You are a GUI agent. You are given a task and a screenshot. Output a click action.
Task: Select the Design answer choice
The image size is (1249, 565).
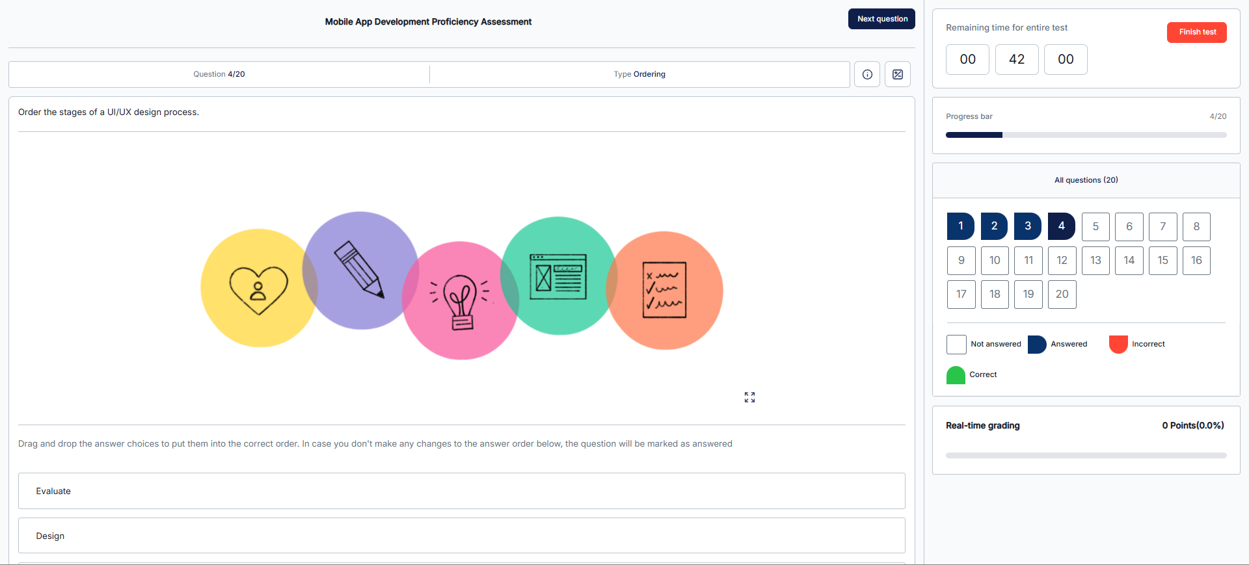click(x=461, y=536)
